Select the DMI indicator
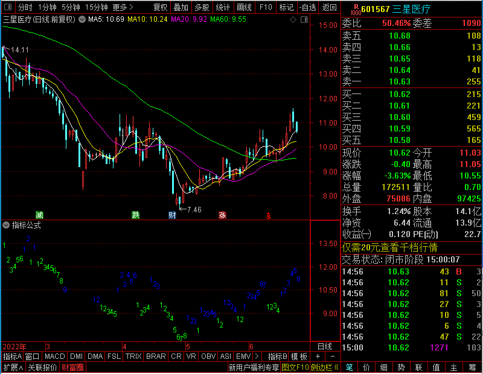Screen dimensions: 483x374 click(76, 357)
